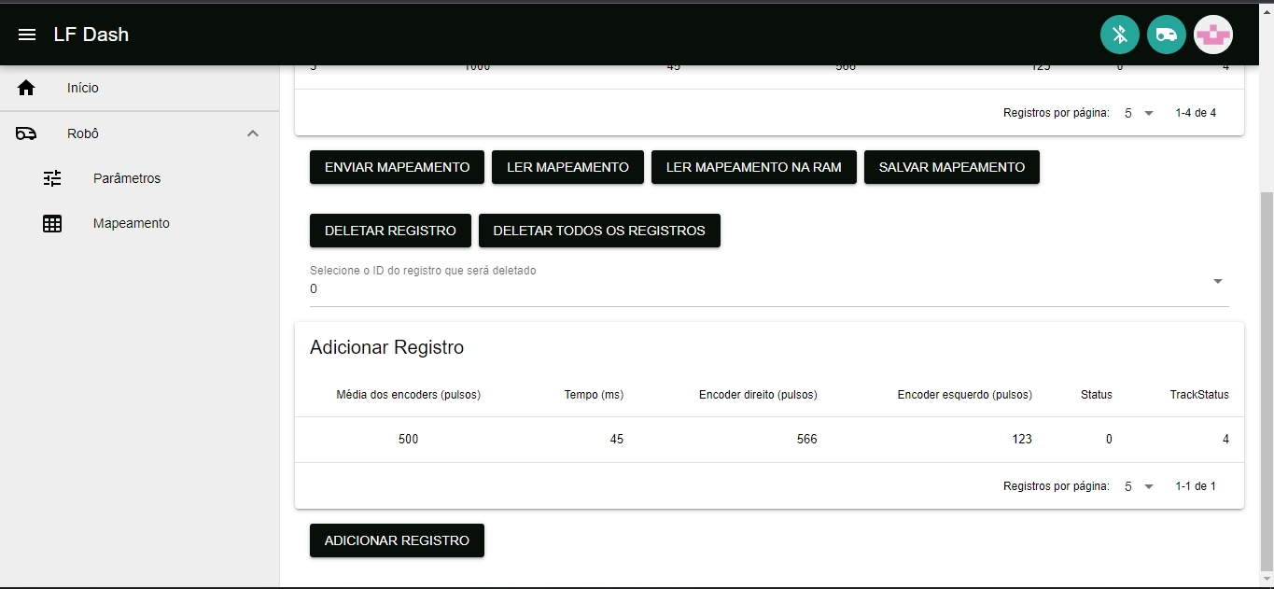The height and width of the screenshot is (589, 1274).
Task: Click Adicionar Registro button
Action: 397,540
